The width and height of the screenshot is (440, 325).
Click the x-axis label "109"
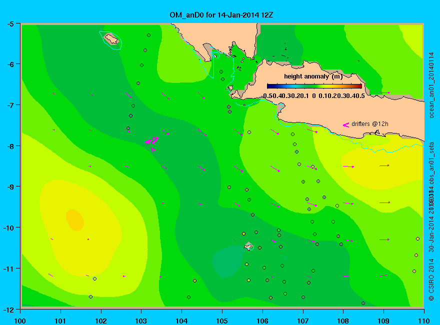383,321
